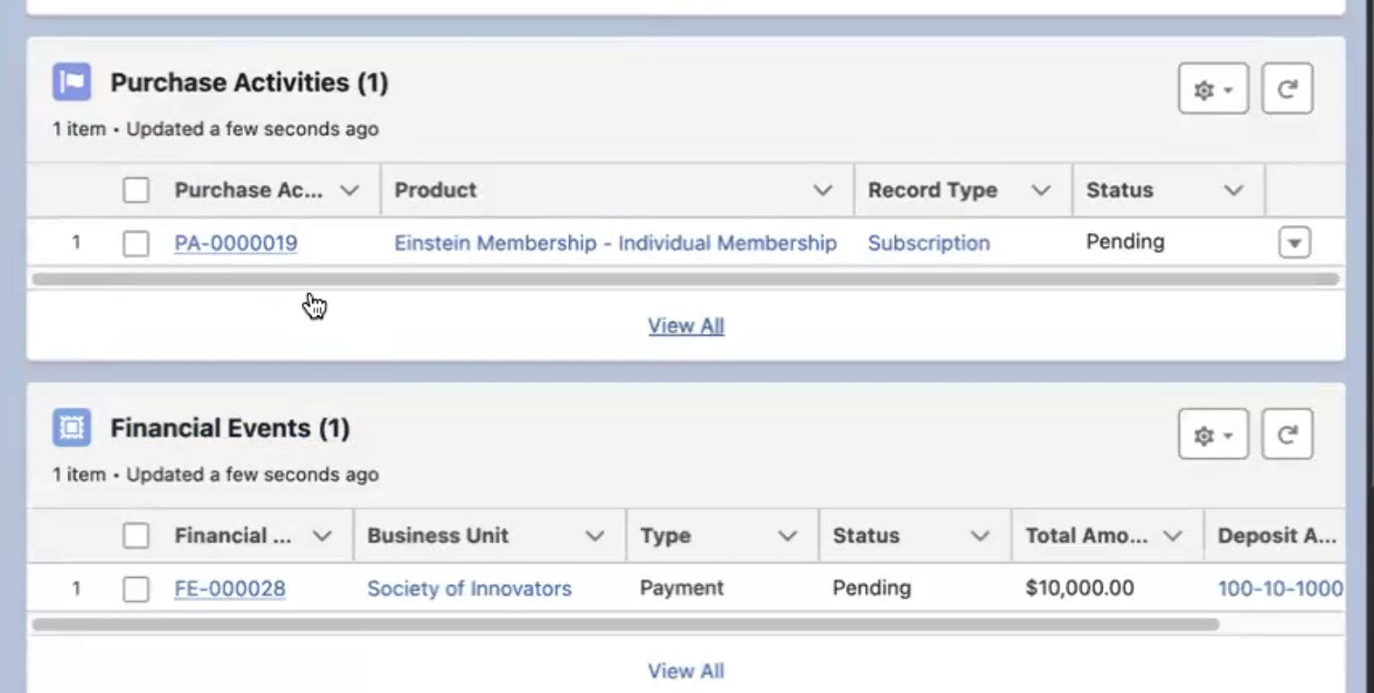Click the Pending status of FE-000028

click(x=871, y=589)
